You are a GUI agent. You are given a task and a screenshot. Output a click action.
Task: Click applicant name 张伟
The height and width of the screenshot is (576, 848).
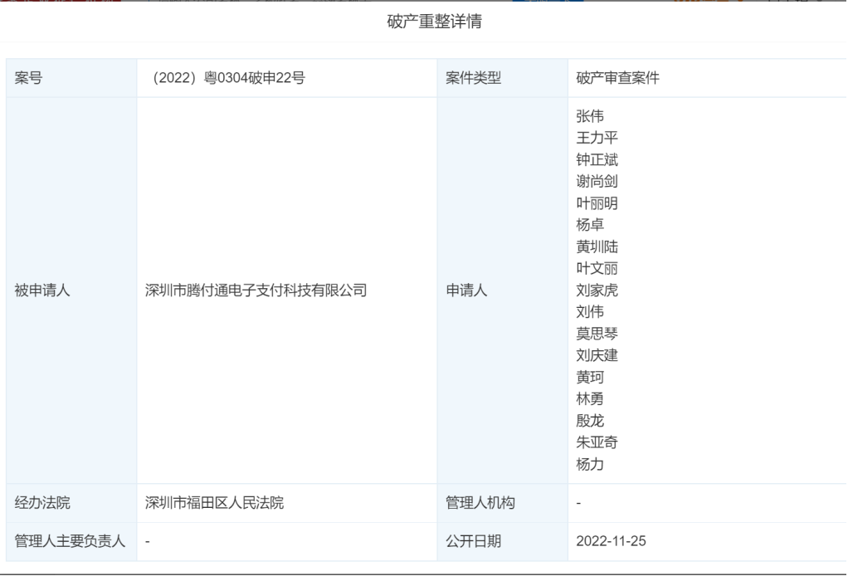(x=592, y=116)
